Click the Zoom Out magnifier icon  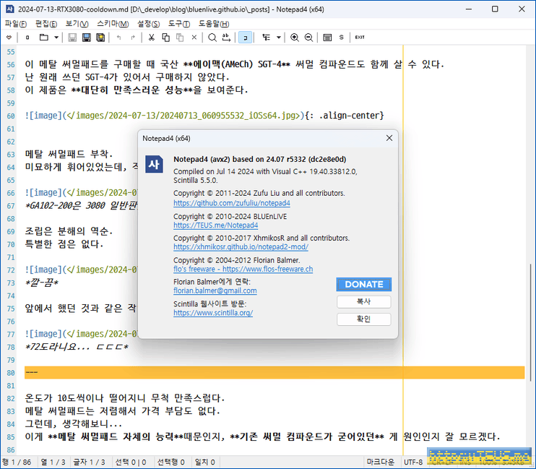click(308, 37)
